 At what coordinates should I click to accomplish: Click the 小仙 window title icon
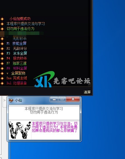point(11,100)
